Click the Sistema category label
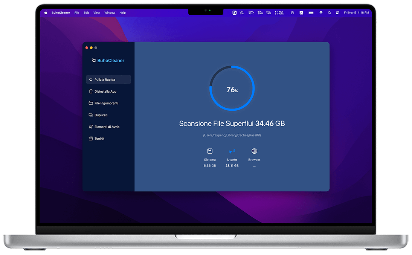Viewport: 412px width, 255px height. (x=210, y=160)
